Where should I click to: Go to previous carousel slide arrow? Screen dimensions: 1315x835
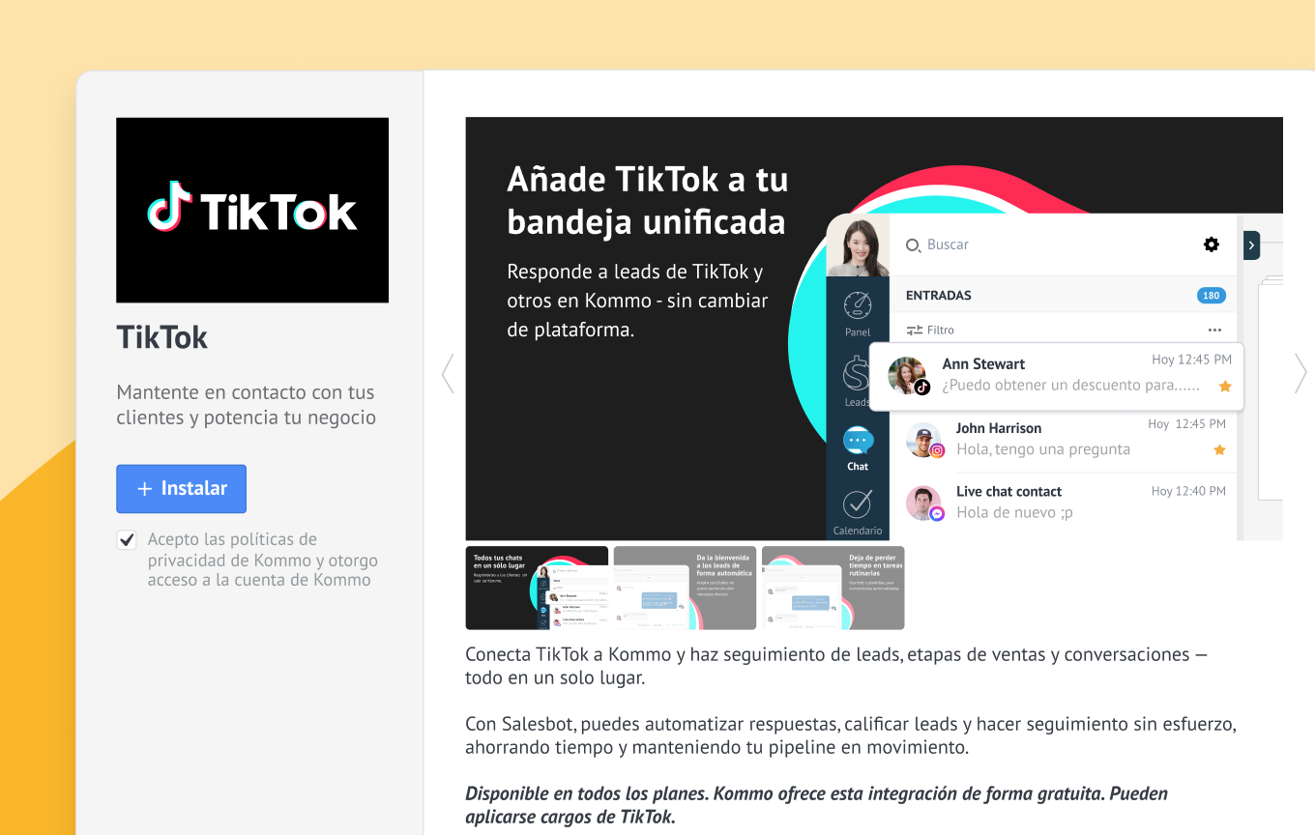[448, 373]
